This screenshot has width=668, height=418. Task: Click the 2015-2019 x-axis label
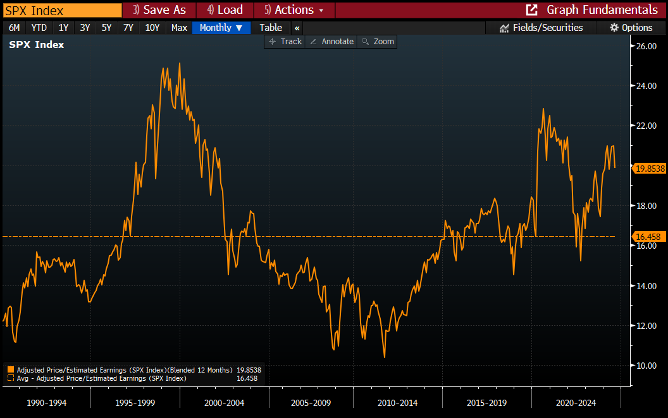tap(486, 403)
